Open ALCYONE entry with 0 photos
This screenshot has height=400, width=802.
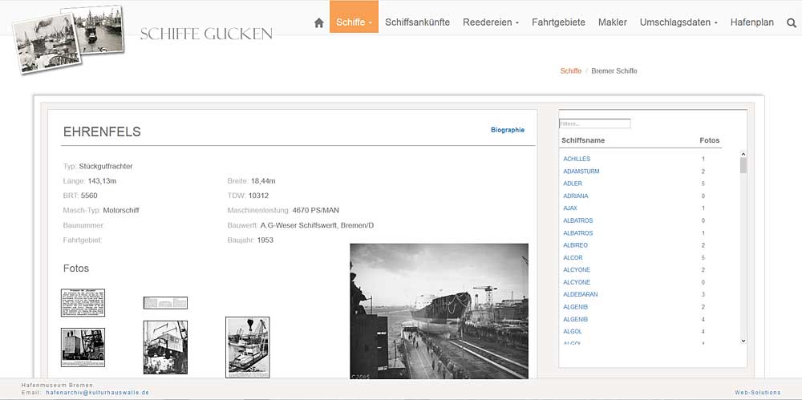(x=577, y=282)
